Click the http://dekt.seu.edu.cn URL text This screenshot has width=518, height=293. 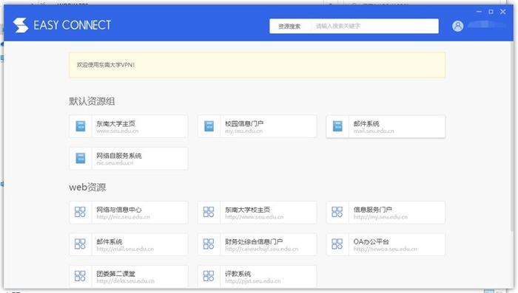coord(126,280)
